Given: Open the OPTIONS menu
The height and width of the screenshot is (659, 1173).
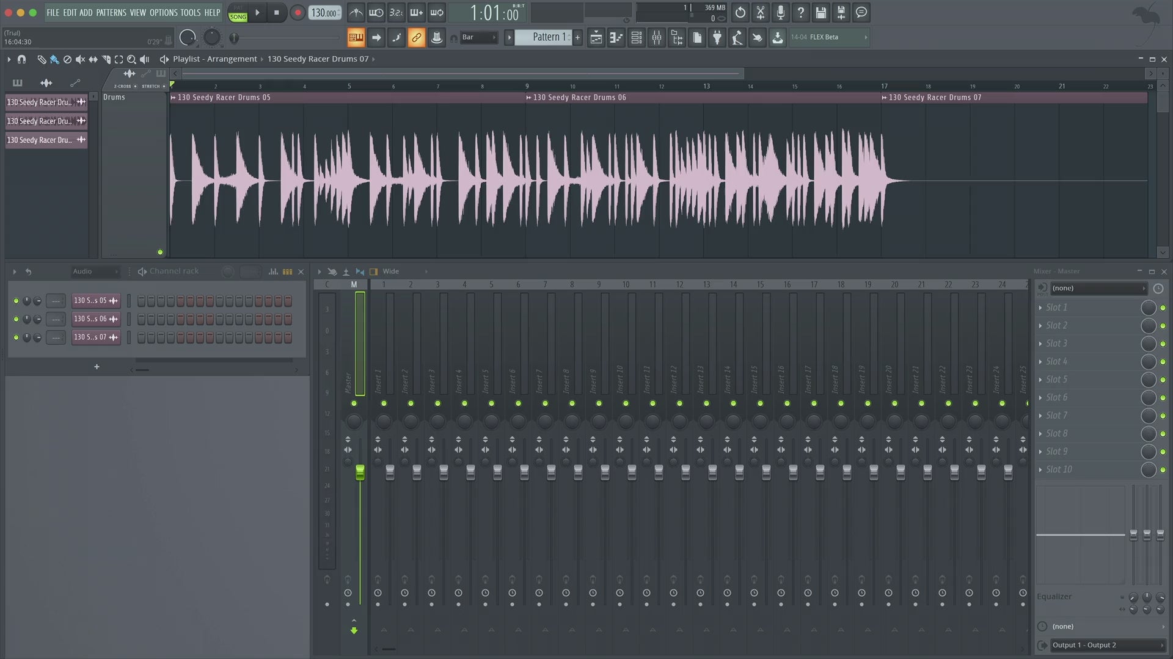Looking at the screenshot, I should pos(163,12).
